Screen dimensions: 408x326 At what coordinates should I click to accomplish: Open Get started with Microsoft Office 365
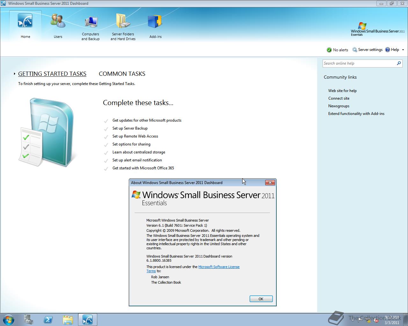click(143, 168)
